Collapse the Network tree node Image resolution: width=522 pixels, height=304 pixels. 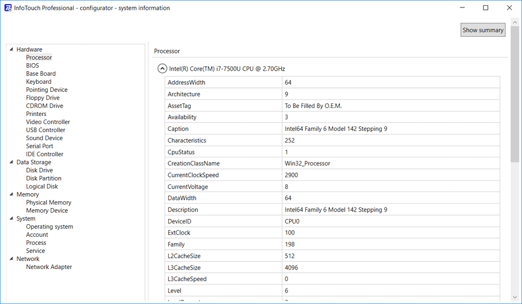tap(12, 259)
